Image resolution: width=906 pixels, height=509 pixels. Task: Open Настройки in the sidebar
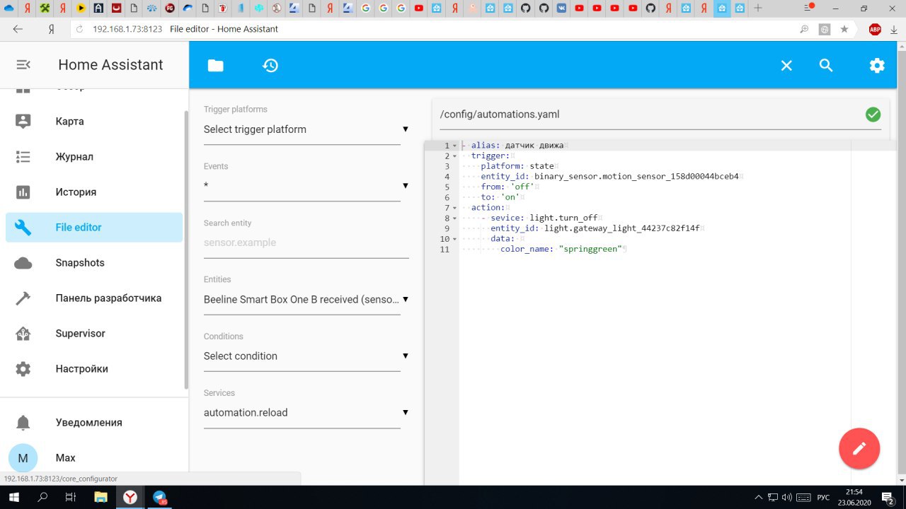(x=94, y=368)
